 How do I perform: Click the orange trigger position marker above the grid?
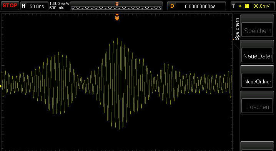[117, 17]
